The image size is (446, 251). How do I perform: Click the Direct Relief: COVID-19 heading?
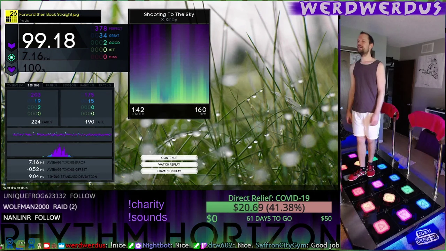click(269, 198)
